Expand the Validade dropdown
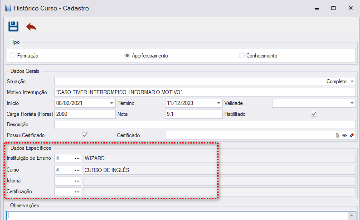Viewport: 360px width, 220px height. [x=352, y=103]
